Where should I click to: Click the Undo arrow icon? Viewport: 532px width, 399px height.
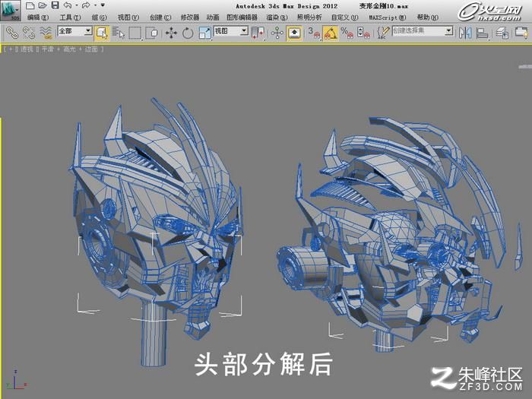[x=68, y=5]
